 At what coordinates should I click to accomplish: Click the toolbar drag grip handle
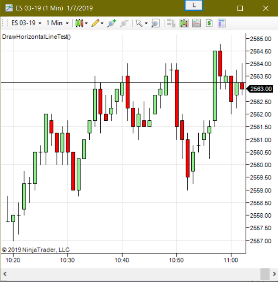[3, 23]
